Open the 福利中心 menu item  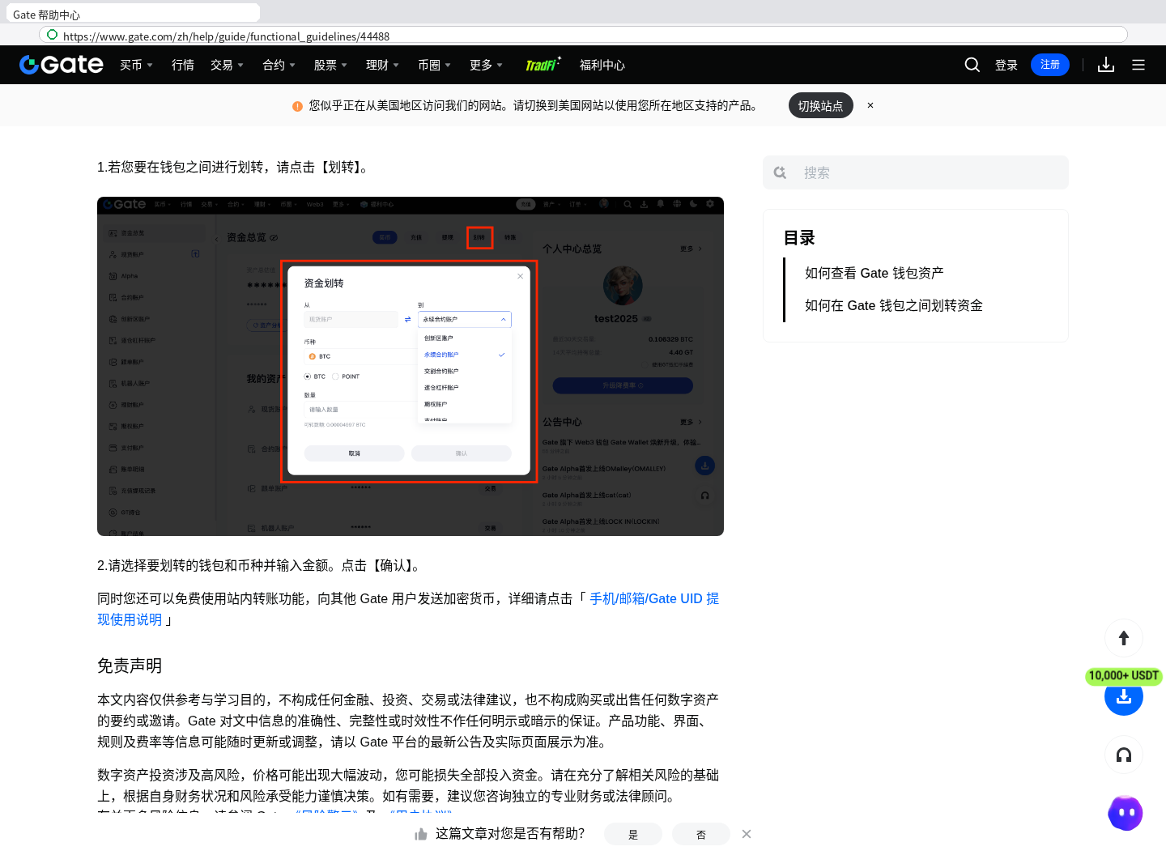pyautogui.click(x=602, y=65)
